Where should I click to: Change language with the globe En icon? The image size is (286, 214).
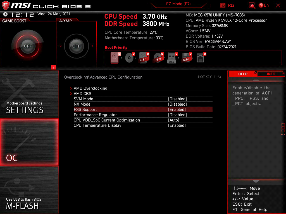pyautogui.click(x=264, y=6)
